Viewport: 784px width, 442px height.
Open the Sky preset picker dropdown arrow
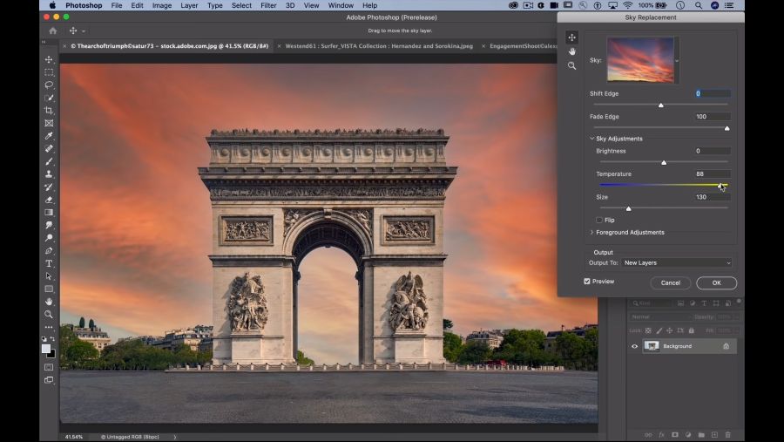677,60
